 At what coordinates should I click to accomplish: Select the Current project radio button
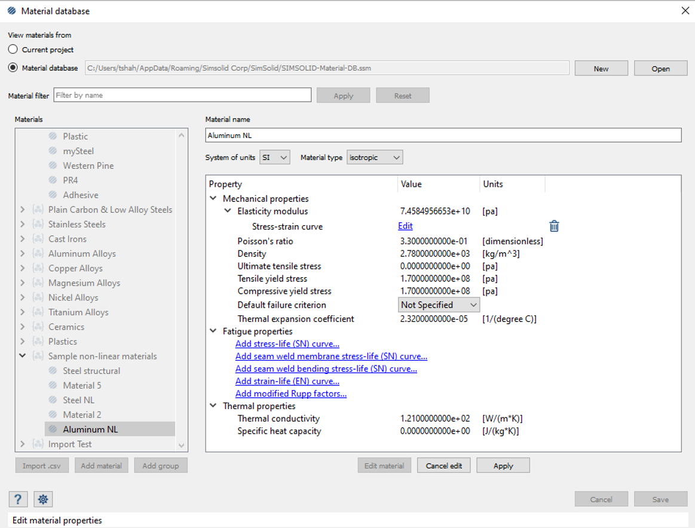coord(13,50)
